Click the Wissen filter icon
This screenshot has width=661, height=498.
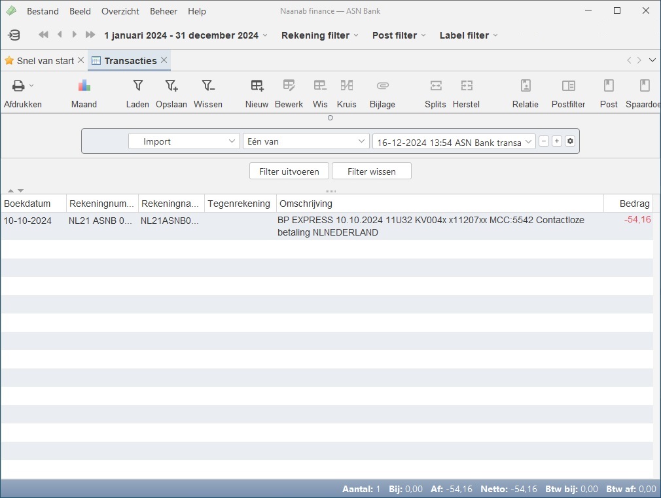(x=207, y=86)
